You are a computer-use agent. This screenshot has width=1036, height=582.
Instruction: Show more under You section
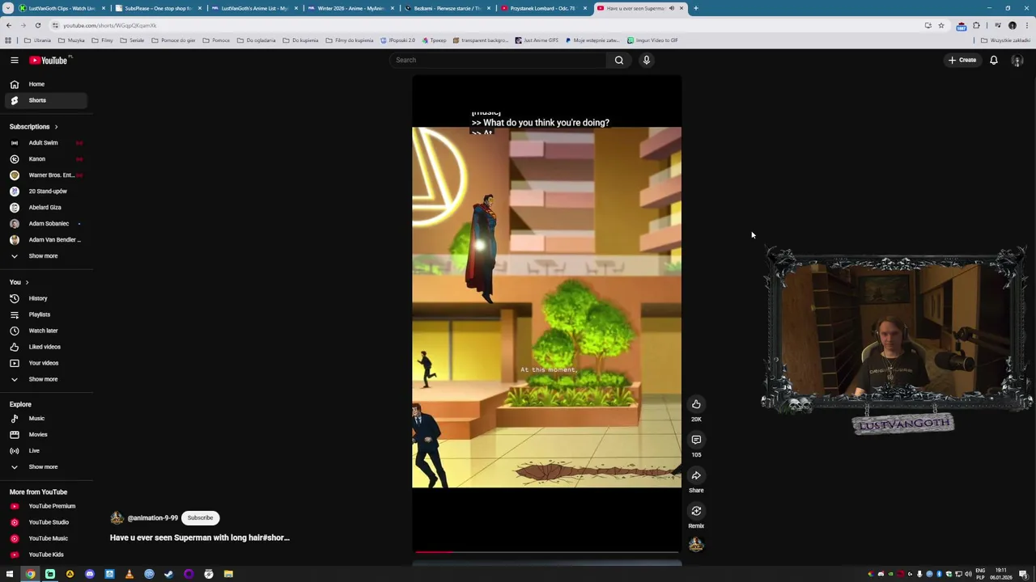[x=43, y=379]
